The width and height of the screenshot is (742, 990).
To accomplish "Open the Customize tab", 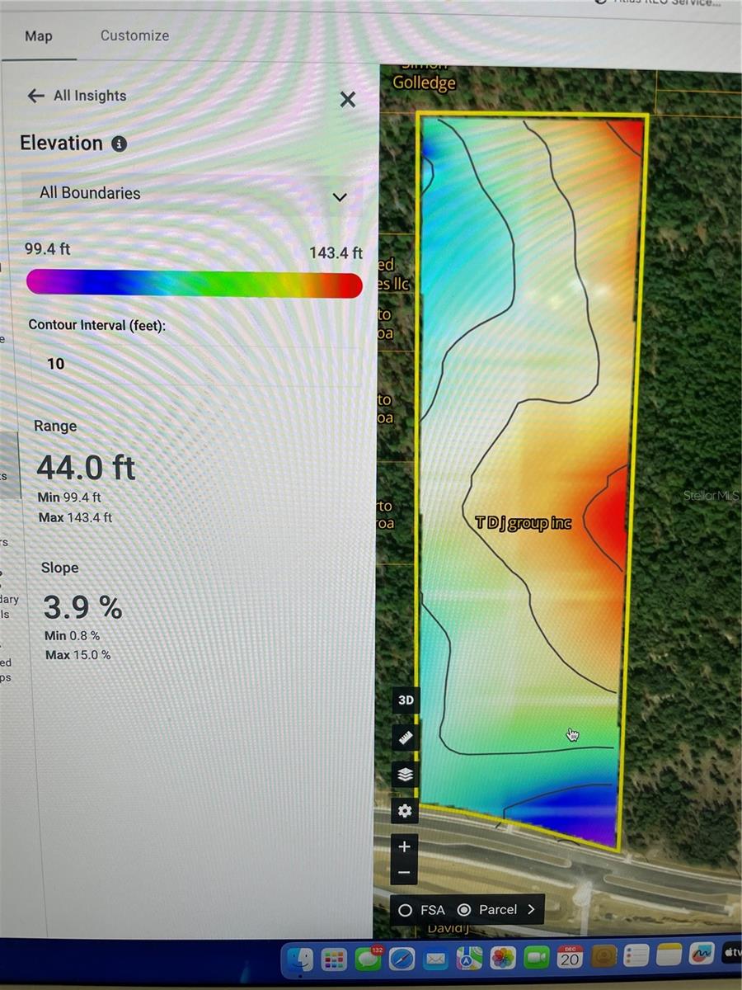I will (x=134, y=35).
